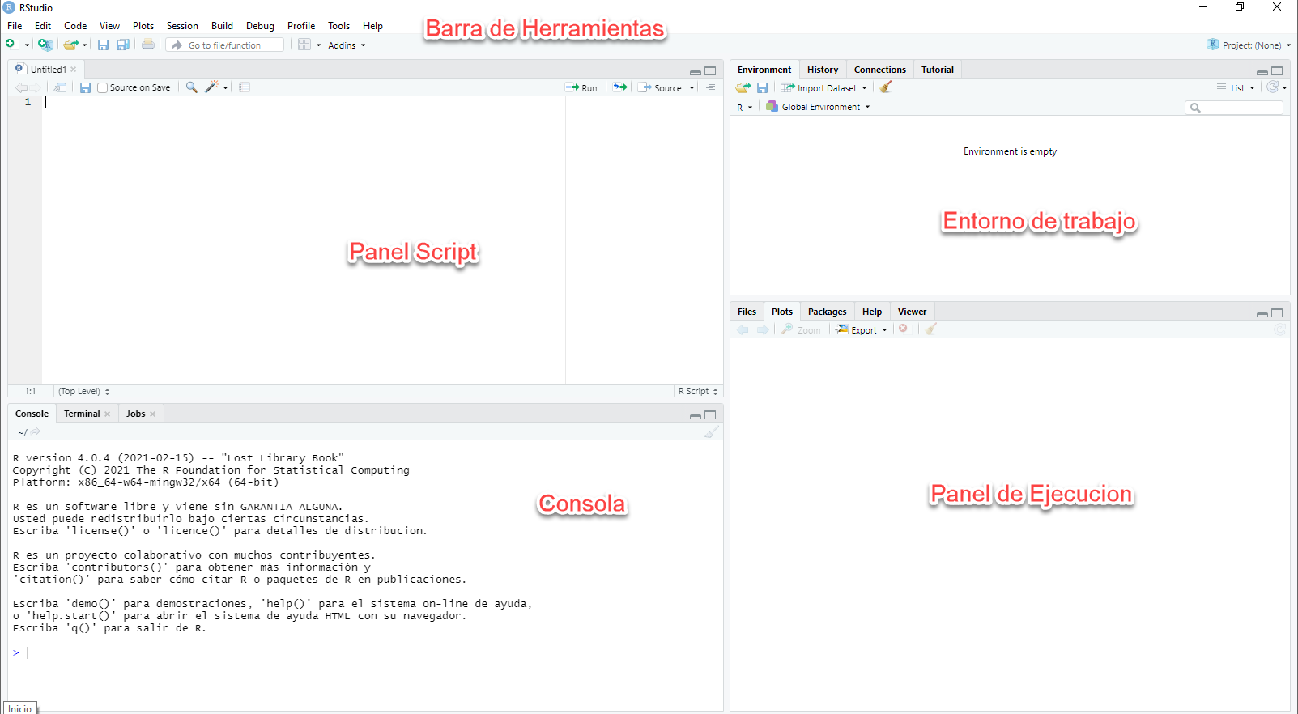Refresh the Environment pane
Viewport: 1298px width, 714px height.
[1273, 87]
